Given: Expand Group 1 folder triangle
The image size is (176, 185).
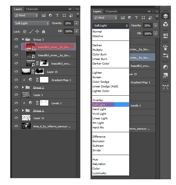Looking at the screenshot, I should coord(23,110).
